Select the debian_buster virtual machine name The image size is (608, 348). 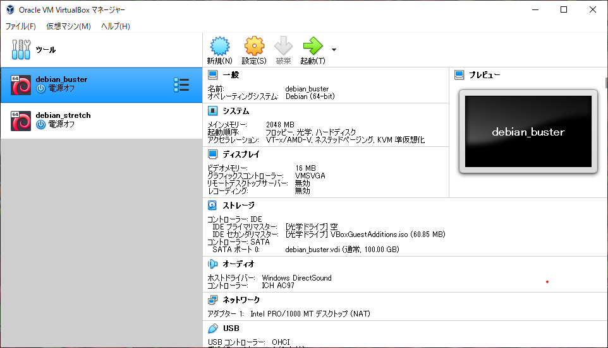(61, 79)
